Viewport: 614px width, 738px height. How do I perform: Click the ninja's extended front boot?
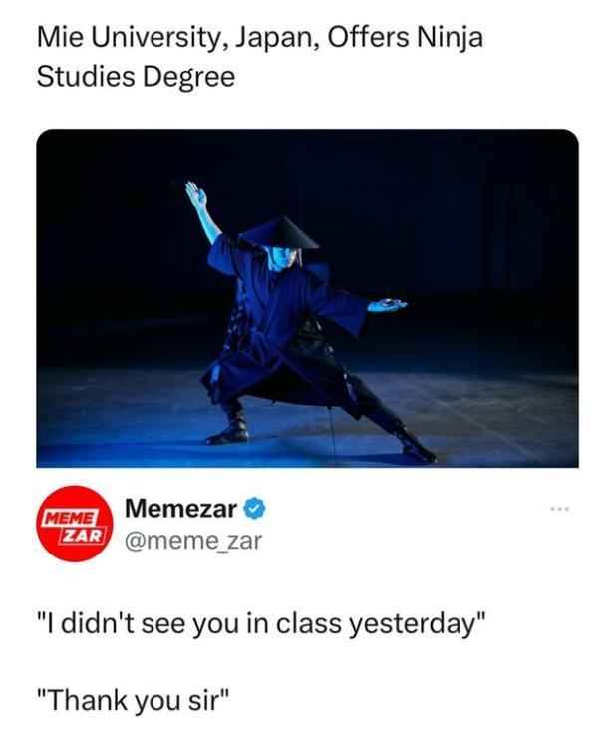pos(417,445)
